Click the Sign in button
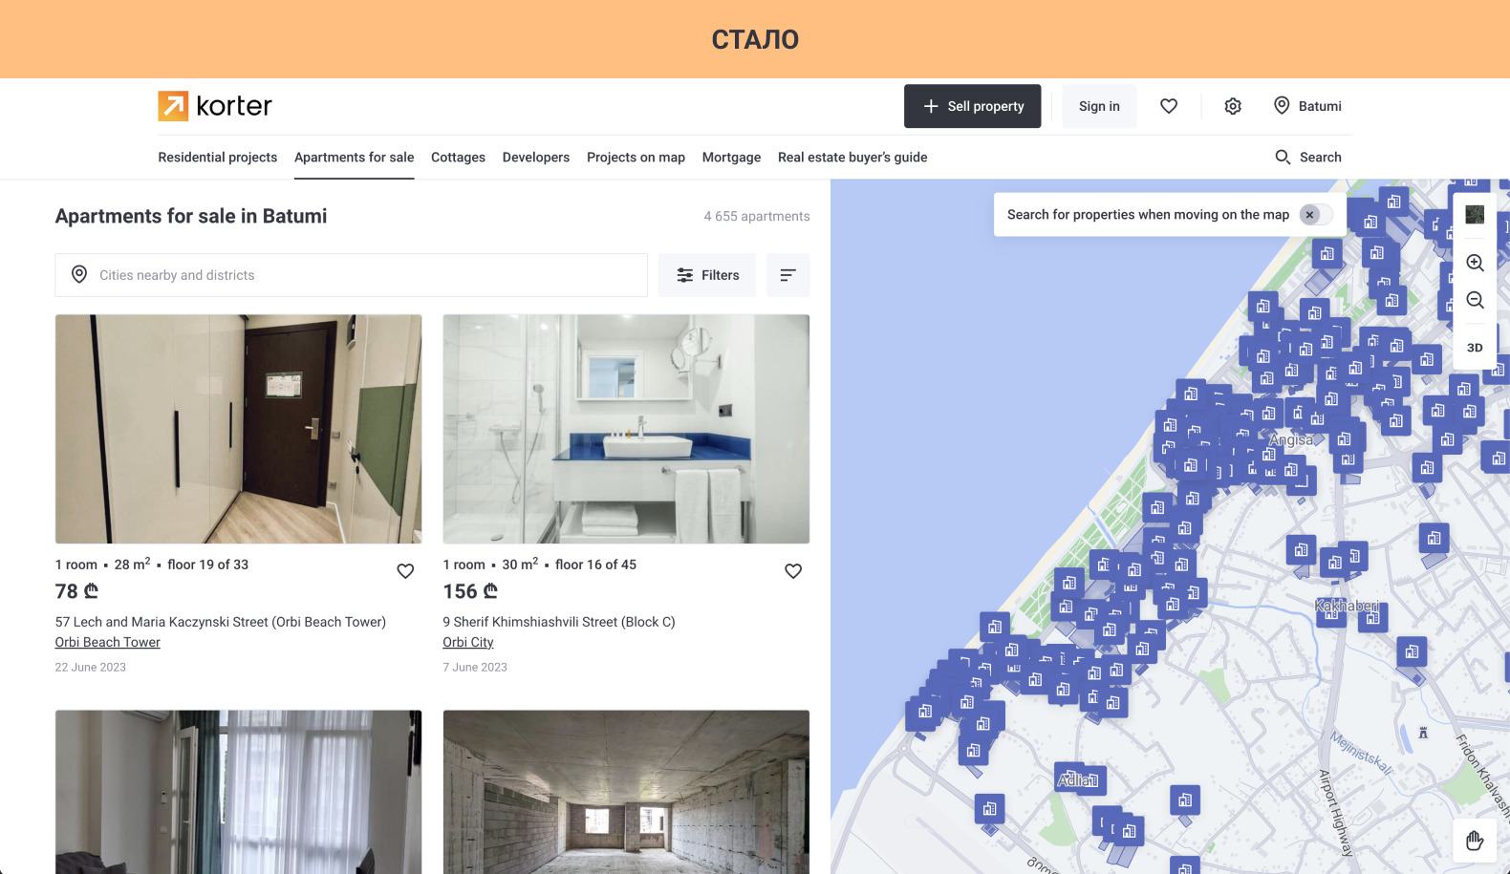1510x874 pixels. click(1099, 106)
